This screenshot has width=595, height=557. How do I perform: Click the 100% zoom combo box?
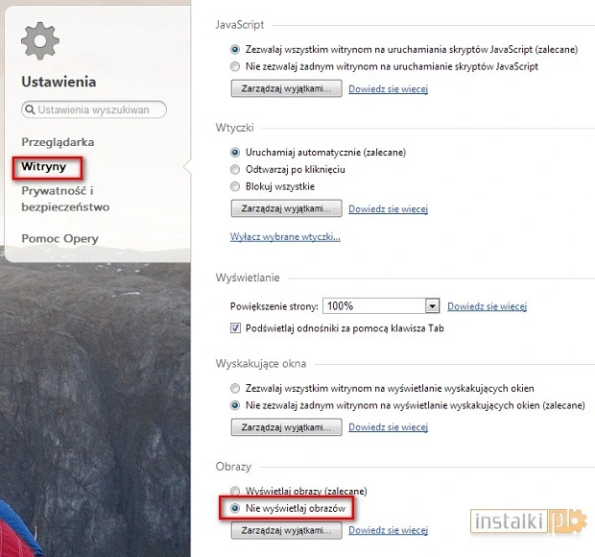click(381, 306)
